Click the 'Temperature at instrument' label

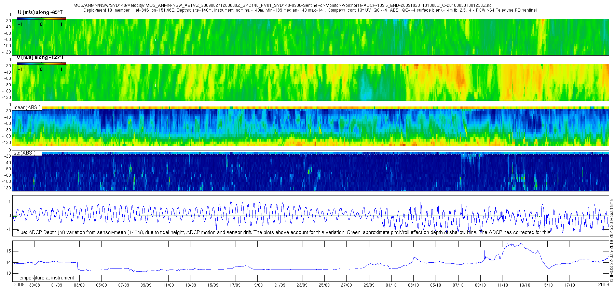point(45,278)
